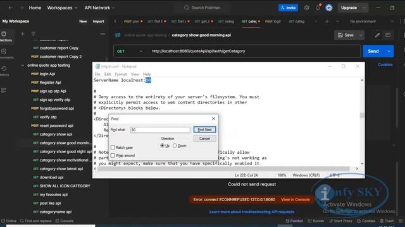This screenshot has height=227, width=405.
Task: Click the Invite button
Action: coord(288,8)
